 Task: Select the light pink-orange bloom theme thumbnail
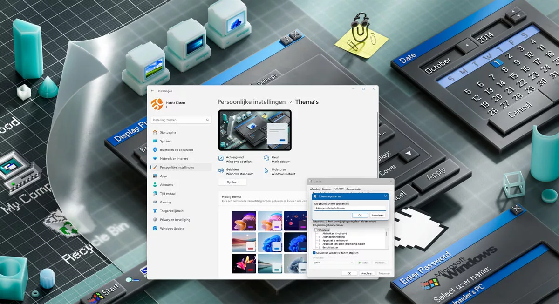(x=270, y=221)
